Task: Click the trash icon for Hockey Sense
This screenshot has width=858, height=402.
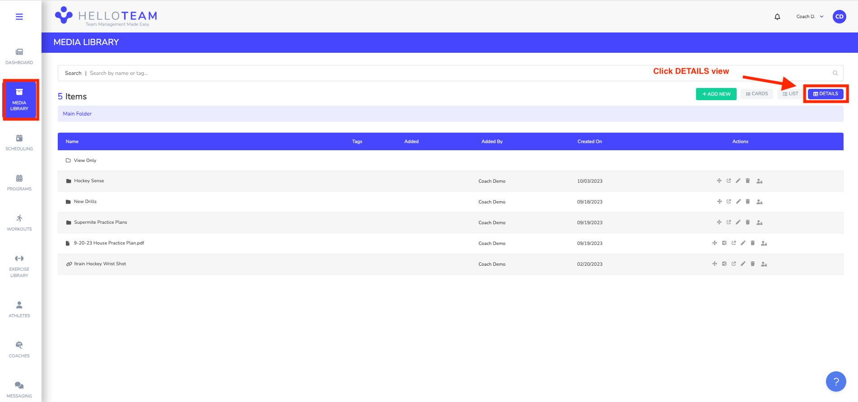Action: [x=747, y=181]
